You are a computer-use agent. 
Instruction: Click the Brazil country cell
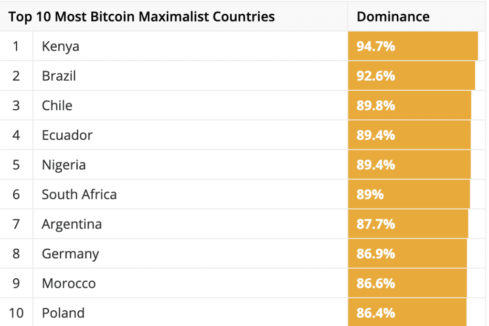click(59, 76)
